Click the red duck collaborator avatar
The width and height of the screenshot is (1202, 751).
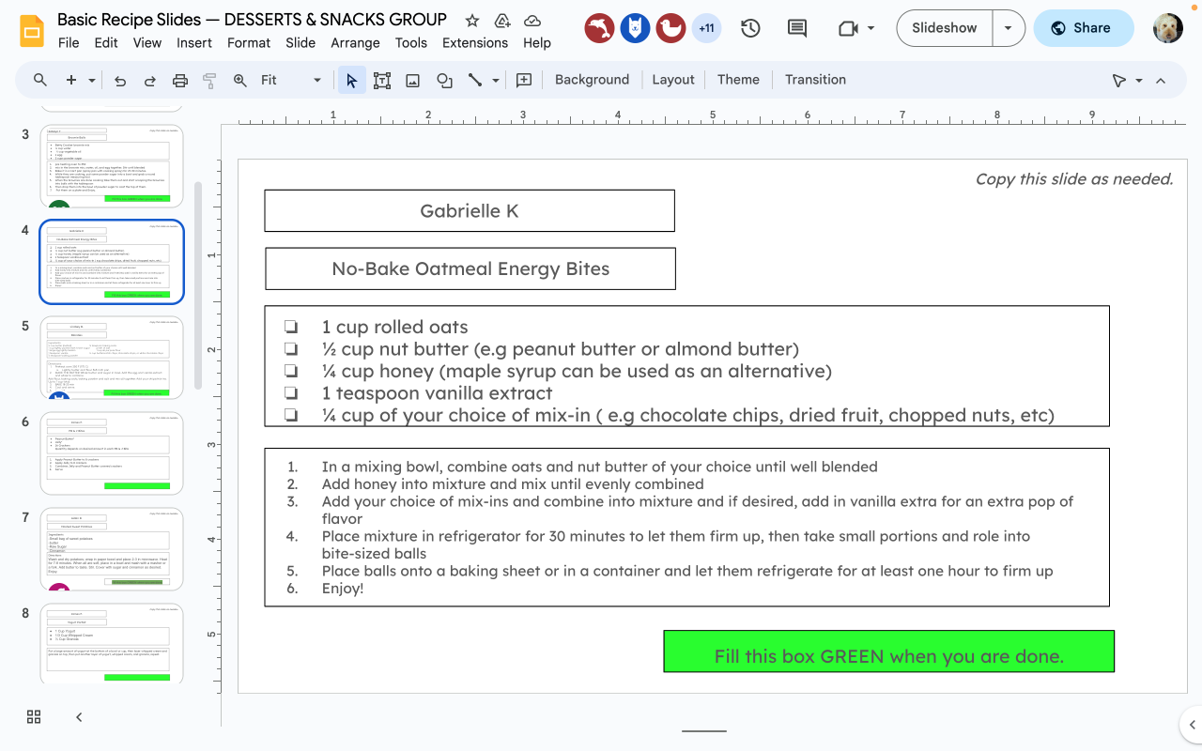[670, 28]
